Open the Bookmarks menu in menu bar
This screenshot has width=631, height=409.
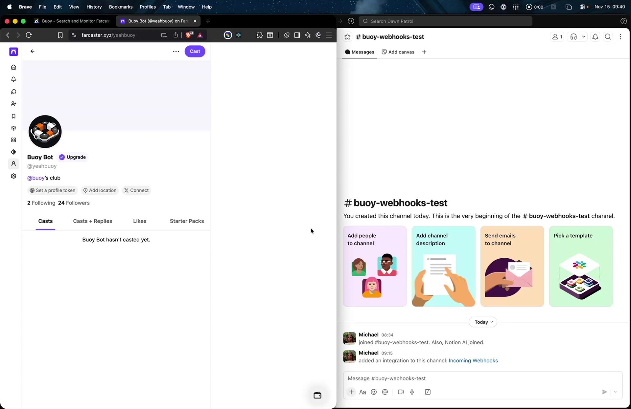pos(121,7)
